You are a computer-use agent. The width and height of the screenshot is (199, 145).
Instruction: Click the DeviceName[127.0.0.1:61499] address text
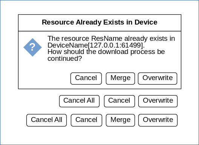pyautogui.click(x=96, y=45)
